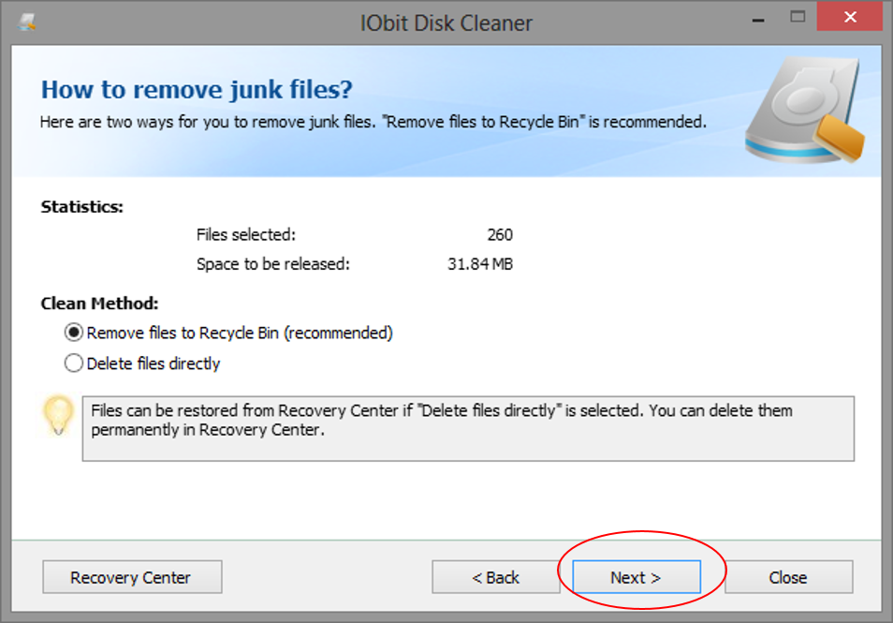Click the light bulb tip icon
The width and height of the screenshot is (893, 623).
point(58,416)
